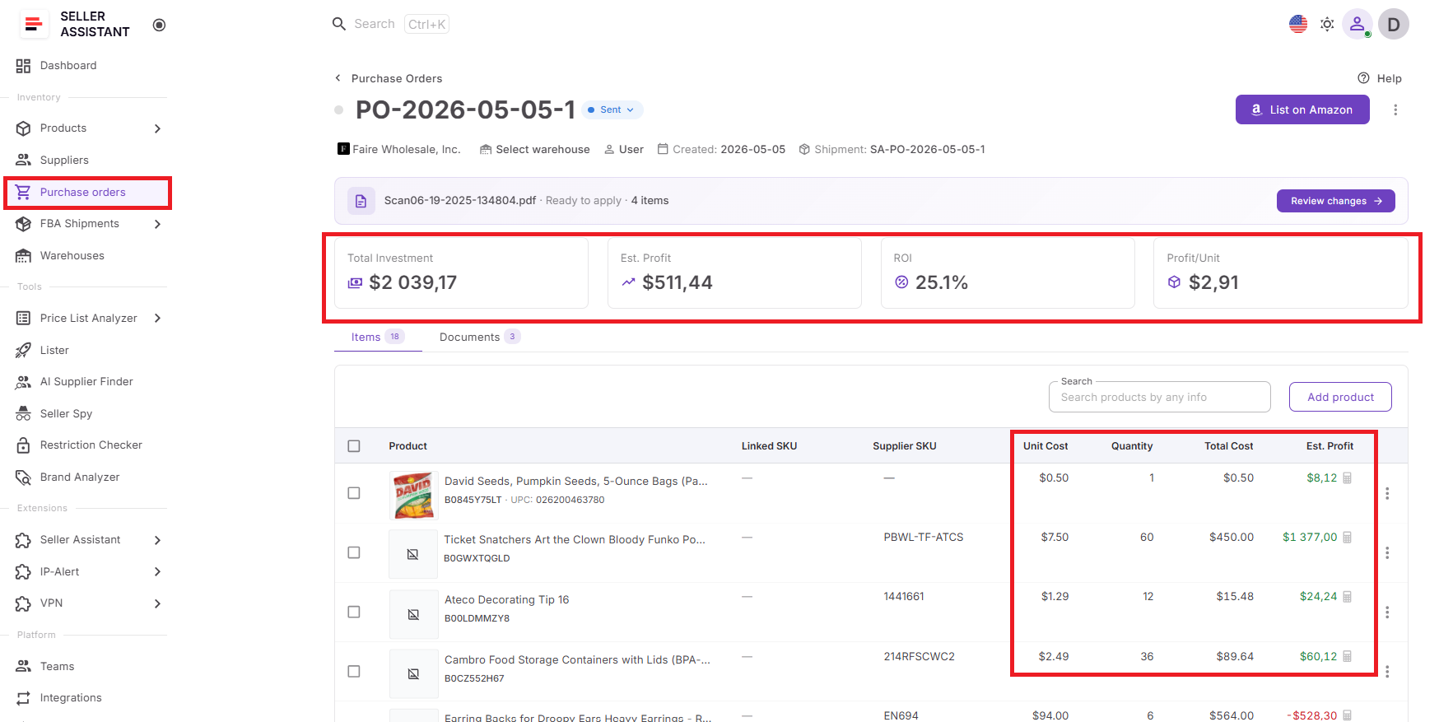Go to Purchase orders in sidebar
Viewport: 1439px width, 722px height.
[82, 193]
